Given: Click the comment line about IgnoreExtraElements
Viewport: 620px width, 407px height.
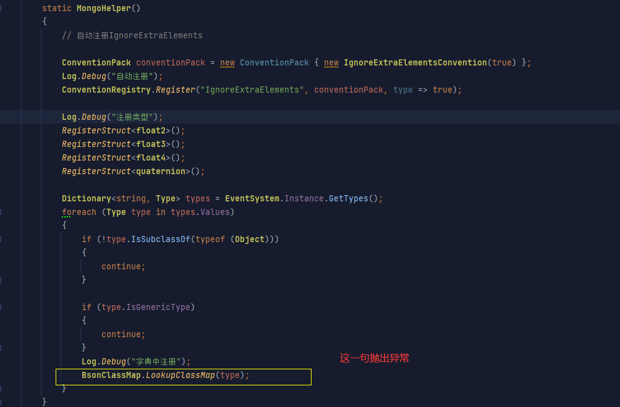Looking at the screenshot, I should pos(132,35).
